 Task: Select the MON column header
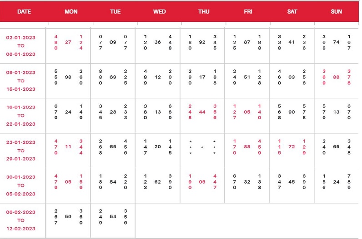click(x=71, y=12)
